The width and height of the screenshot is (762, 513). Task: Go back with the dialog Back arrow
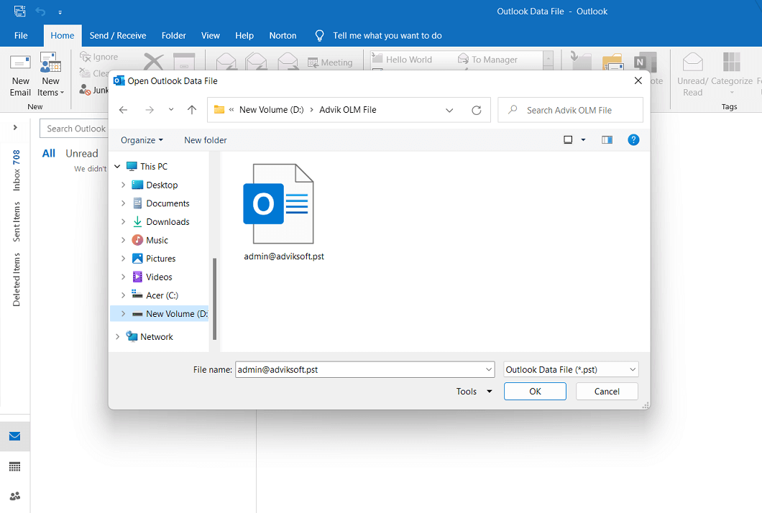point(123,110)
